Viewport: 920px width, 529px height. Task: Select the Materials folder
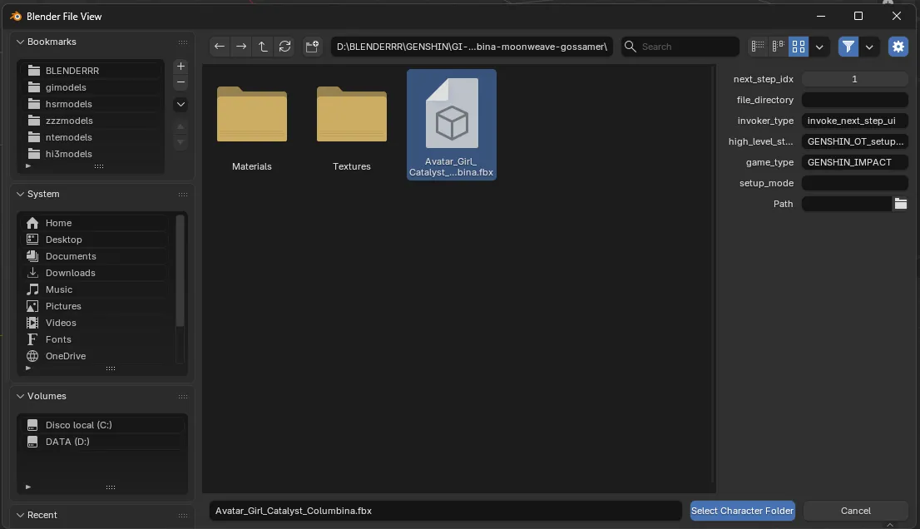pyautogui.click(x=252, y=125)
